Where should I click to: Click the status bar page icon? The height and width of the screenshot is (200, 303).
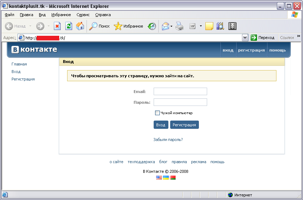point(5,195)
